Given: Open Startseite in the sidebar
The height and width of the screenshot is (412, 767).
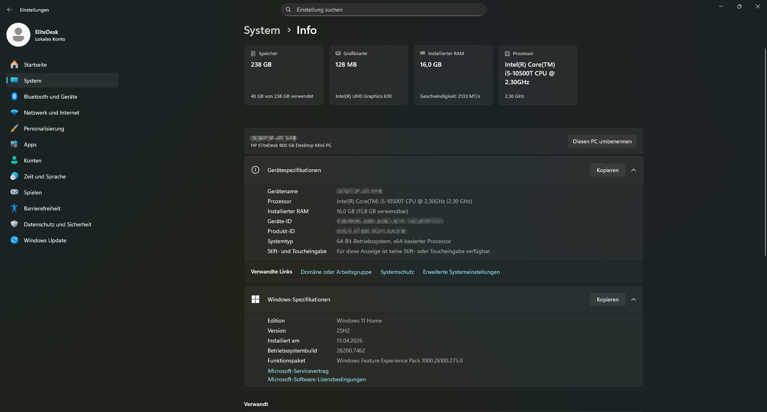Looking at the screenshot, I should pyautogui.click(x=62, y=64).
